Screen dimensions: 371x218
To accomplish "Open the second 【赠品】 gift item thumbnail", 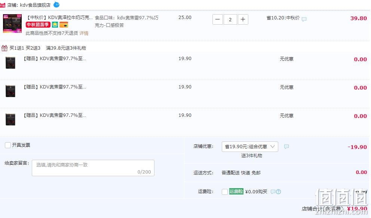I will pos(10,91).
